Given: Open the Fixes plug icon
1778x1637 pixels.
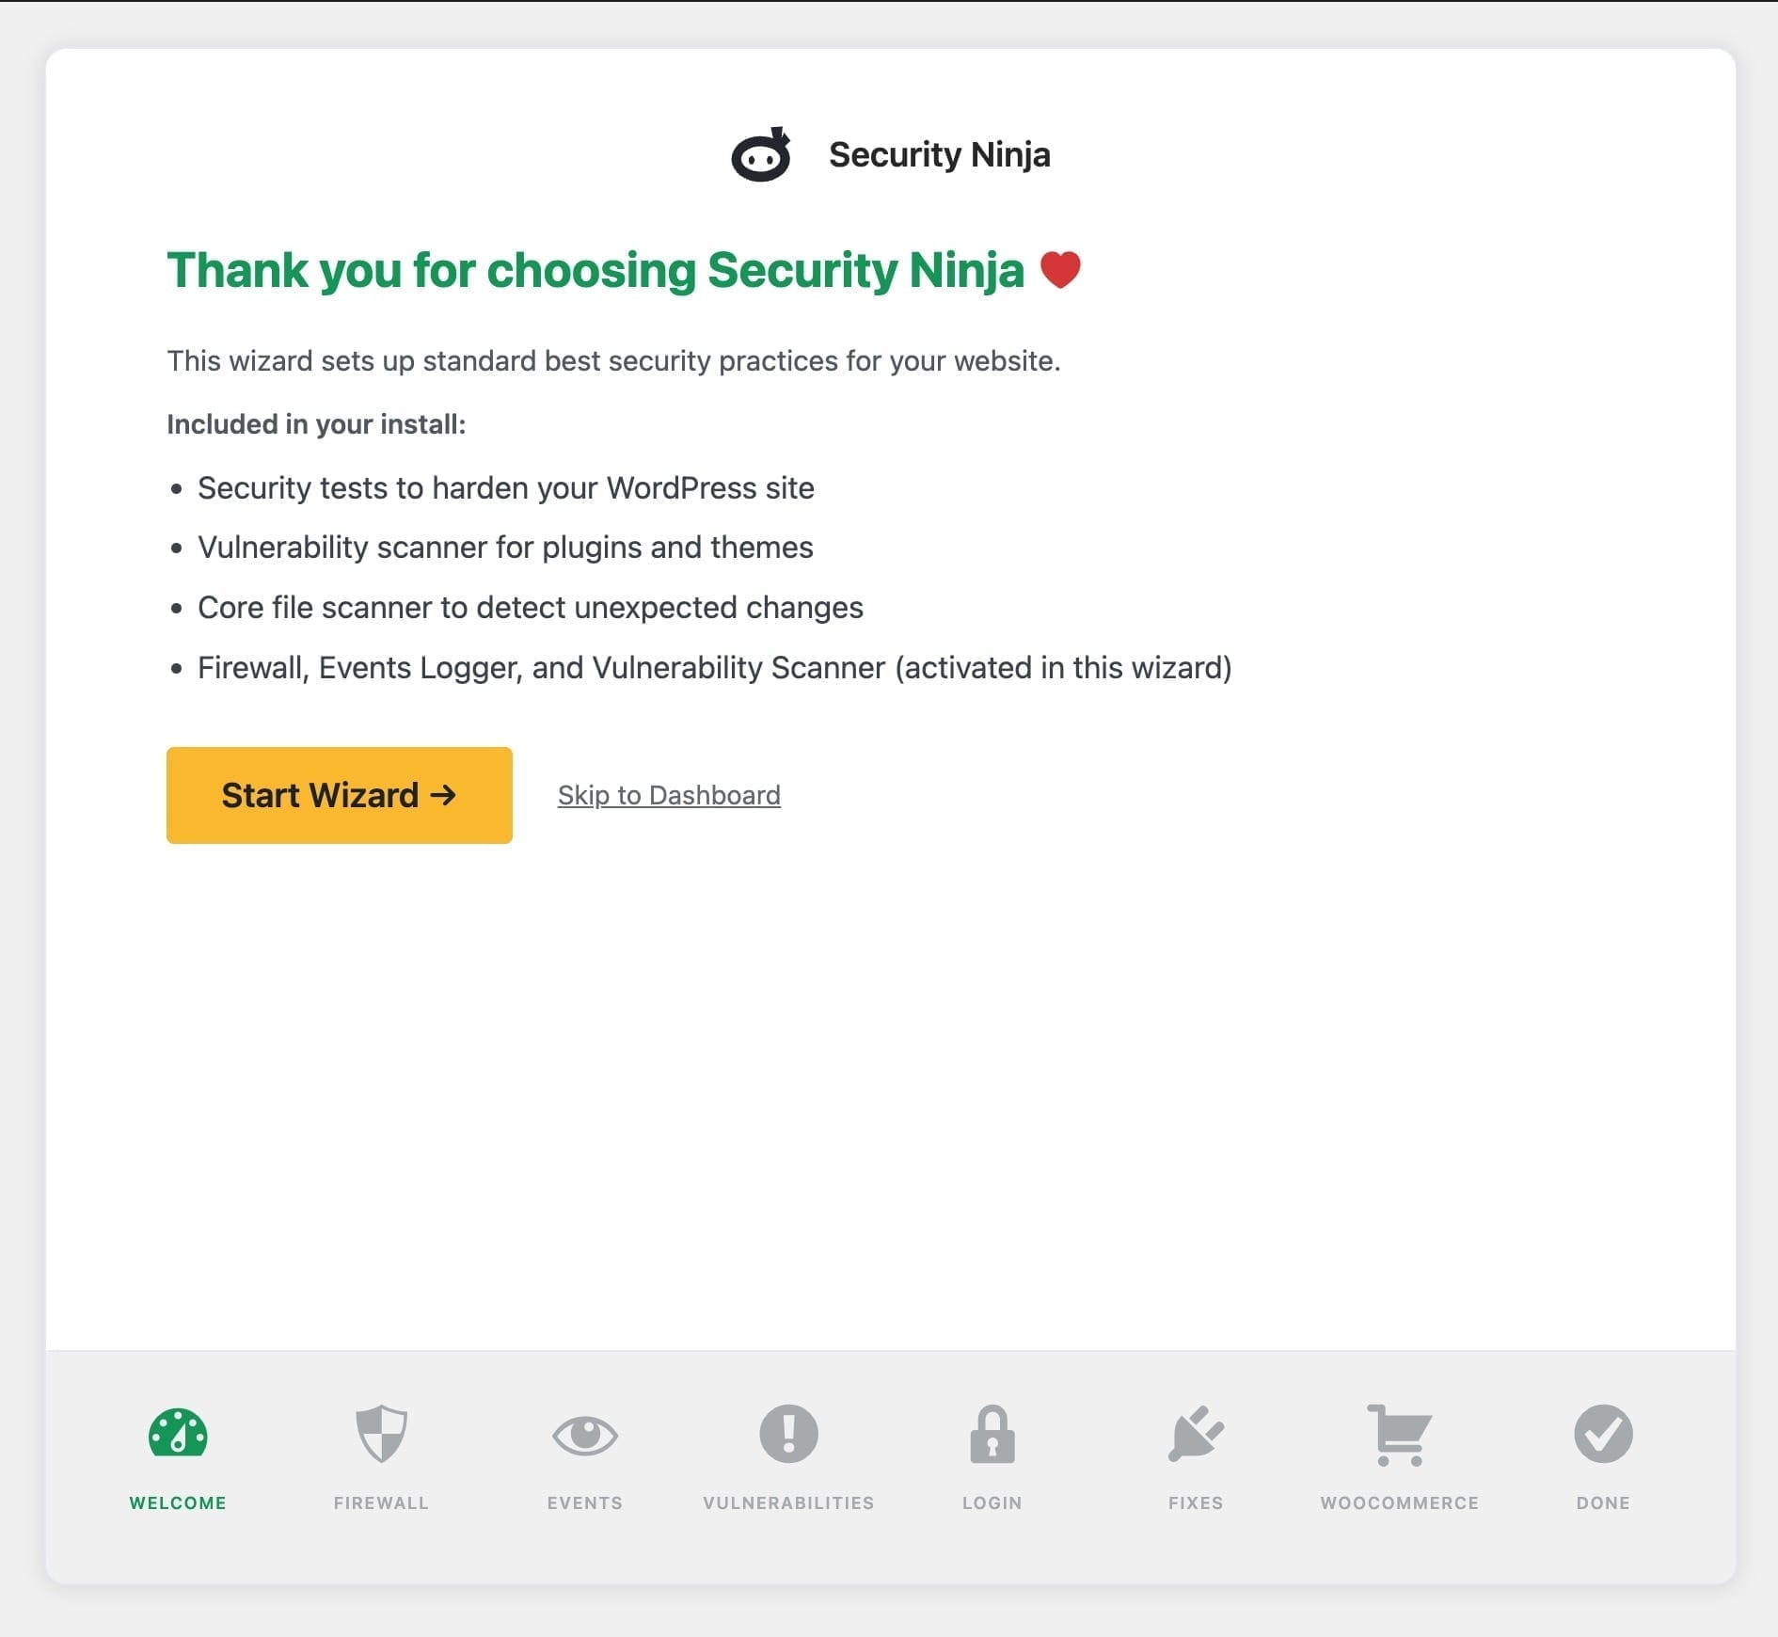Looking at the screenshot, I should click(x=1196, y=1434).
